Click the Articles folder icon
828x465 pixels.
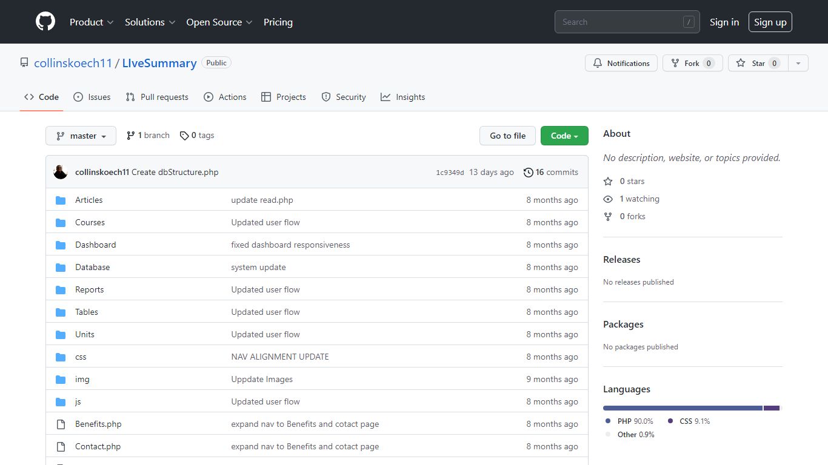61,200
